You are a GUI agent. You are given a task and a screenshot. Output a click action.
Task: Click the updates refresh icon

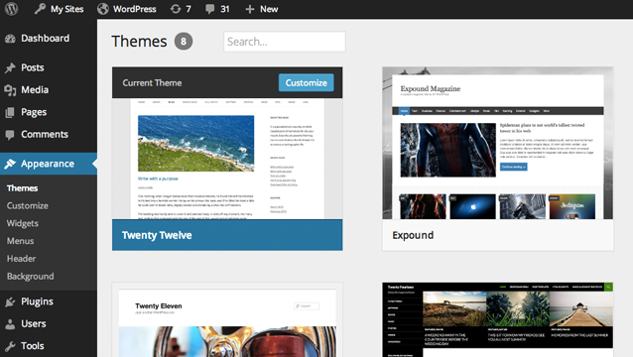click(176, 9)
